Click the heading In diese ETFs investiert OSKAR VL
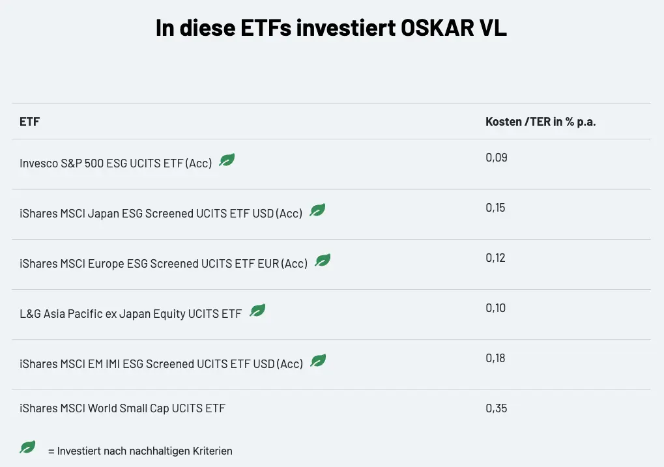 point(331,29)
